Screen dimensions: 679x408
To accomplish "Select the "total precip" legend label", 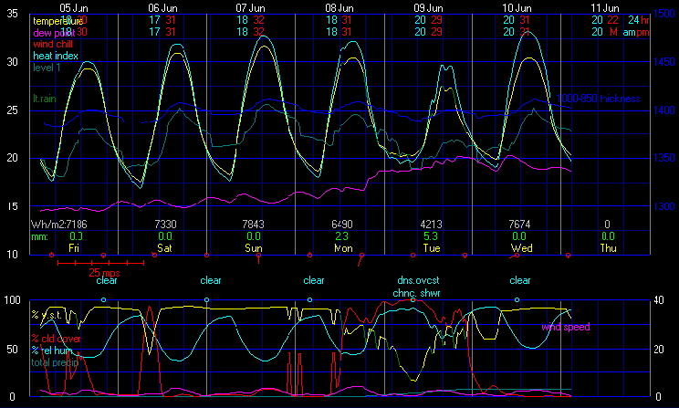I will [55, 362].
